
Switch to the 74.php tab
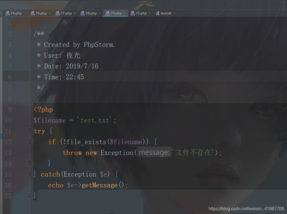[16, 13]
